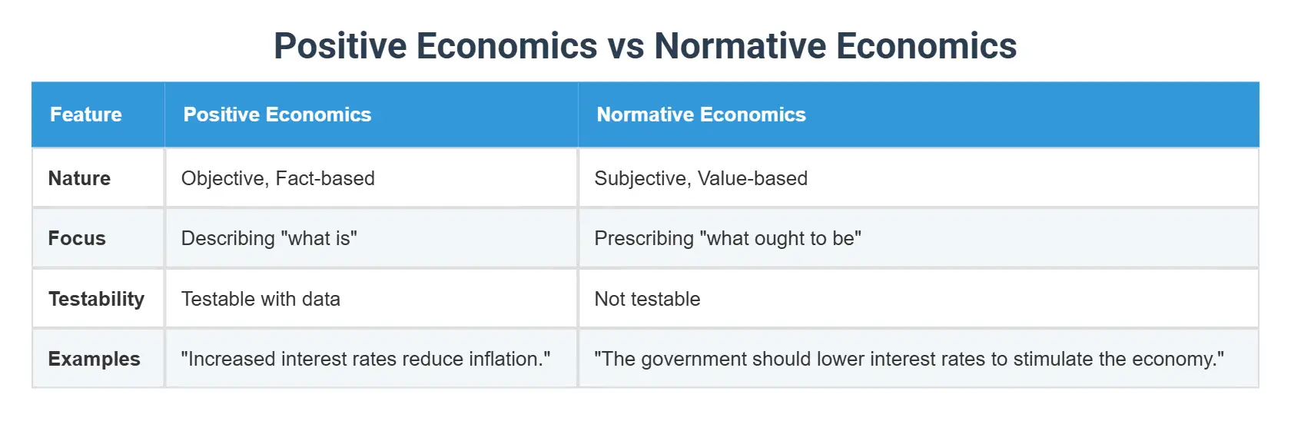Select the Objective, Fact-based cell
Image resolution: width=1291 pixels, height=421 pixels.
pyautogui.click(x=371, y=178)
